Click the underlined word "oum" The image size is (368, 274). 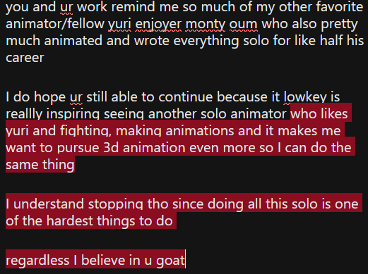coord(243,24)
